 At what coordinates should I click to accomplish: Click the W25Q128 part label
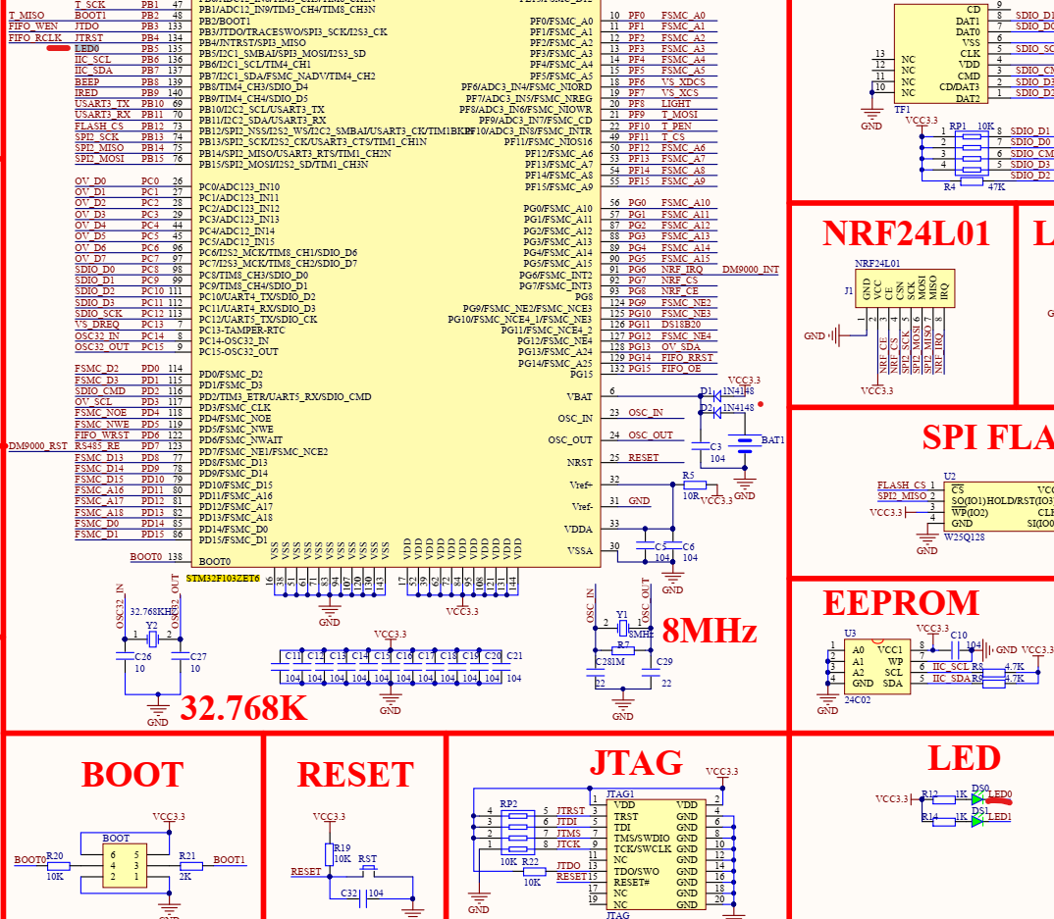[964, 536]
